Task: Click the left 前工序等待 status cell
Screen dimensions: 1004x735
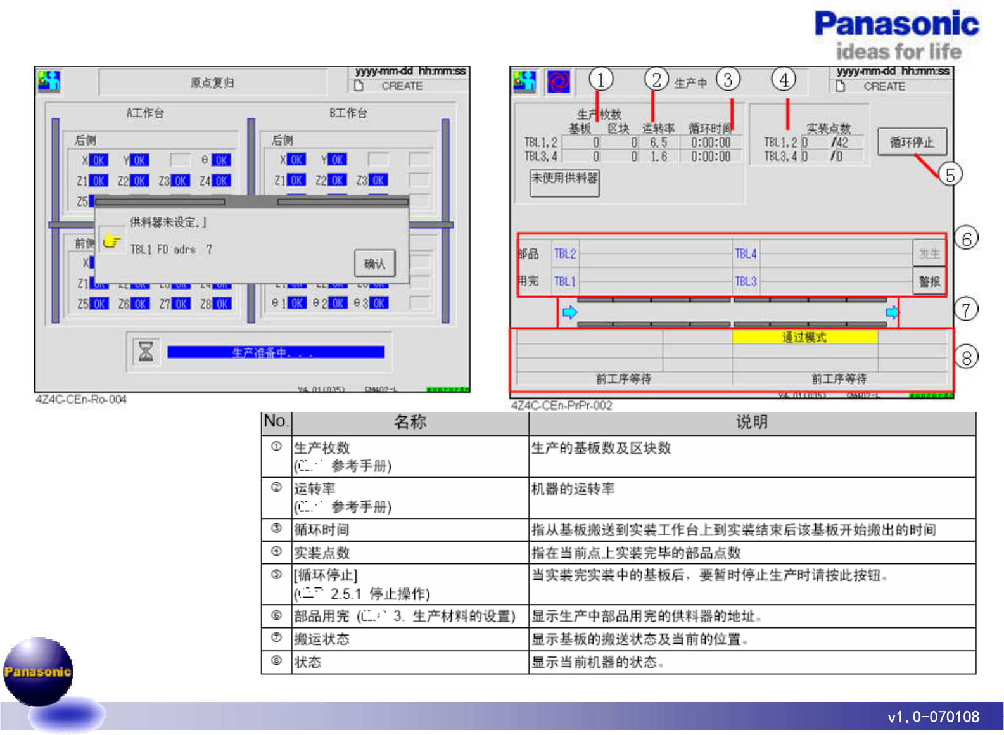Action: [623, 379]
